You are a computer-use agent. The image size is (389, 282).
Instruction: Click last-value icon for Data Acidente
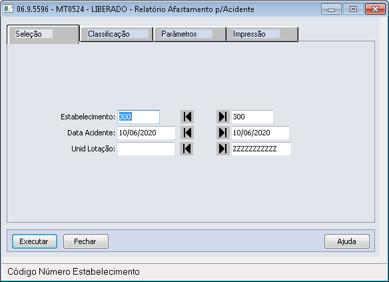222,133
